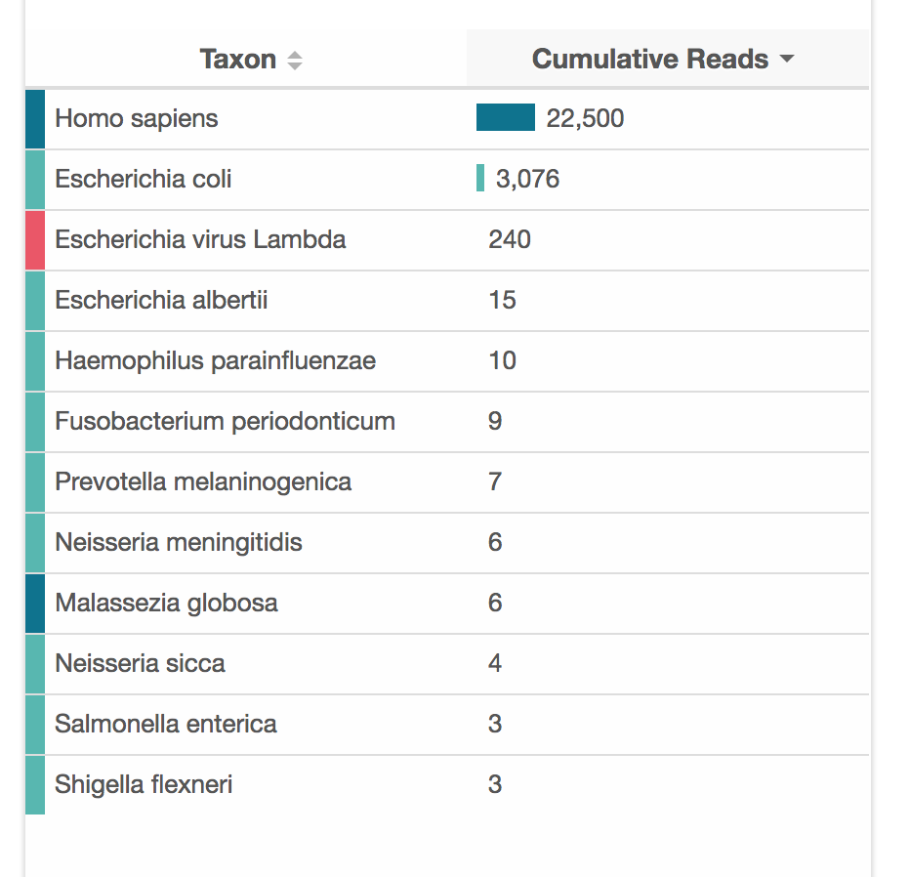Click the Escherichia coli reads bar
Viewport: 910px width, 877px height.
(x=480, y=178)
